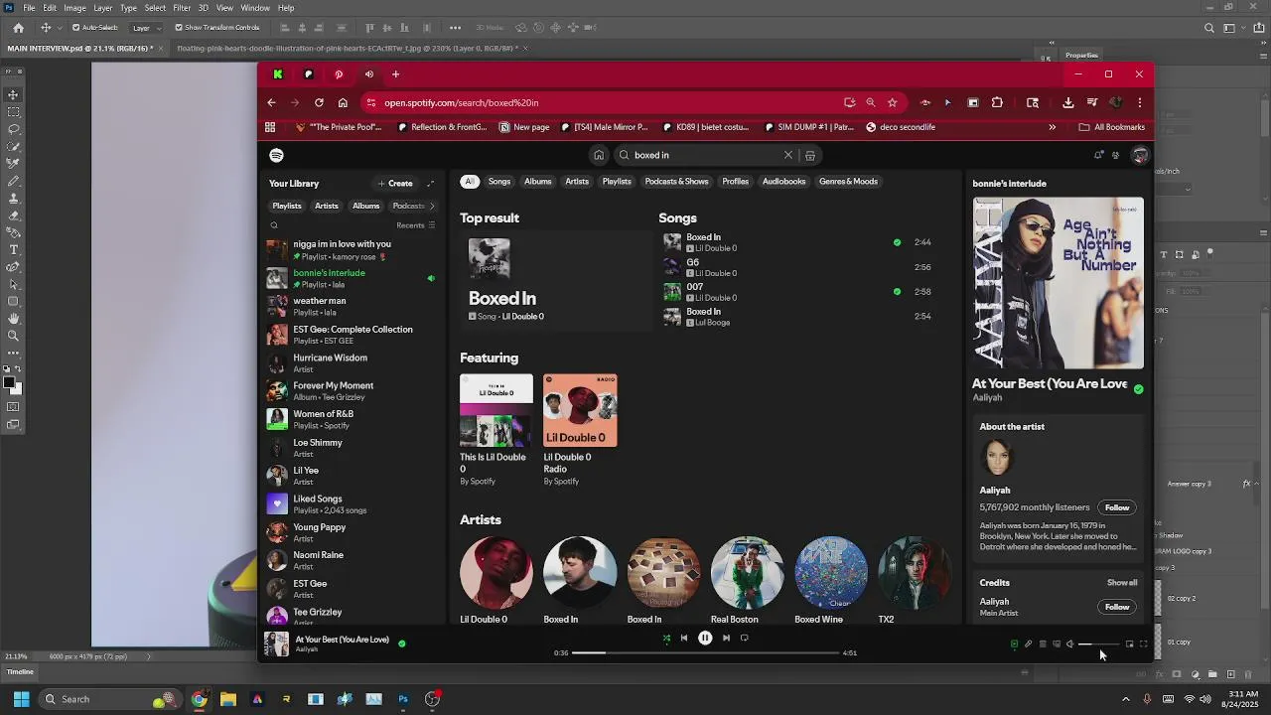This screenshot has height=715, width=1271.
Task: Show hidden system tray icons
Action: coord(1125,699)
